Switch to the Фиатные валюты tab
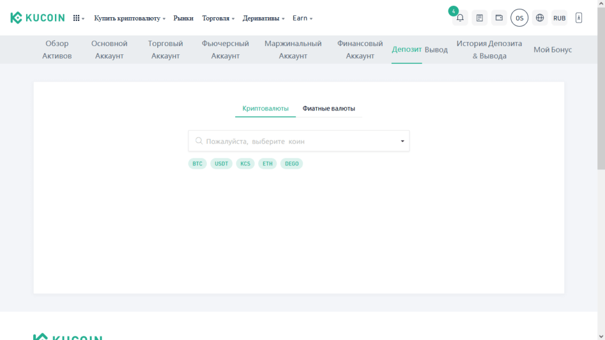Image resolution: width=605 pixels, height=340 pixels. (328, 109)
